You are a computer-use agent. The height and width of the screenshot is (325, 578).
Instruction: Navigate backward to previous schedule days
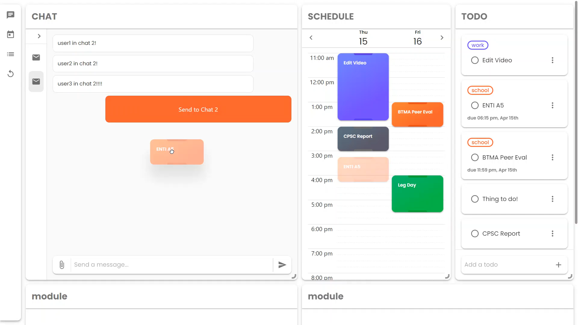[311, 37]
